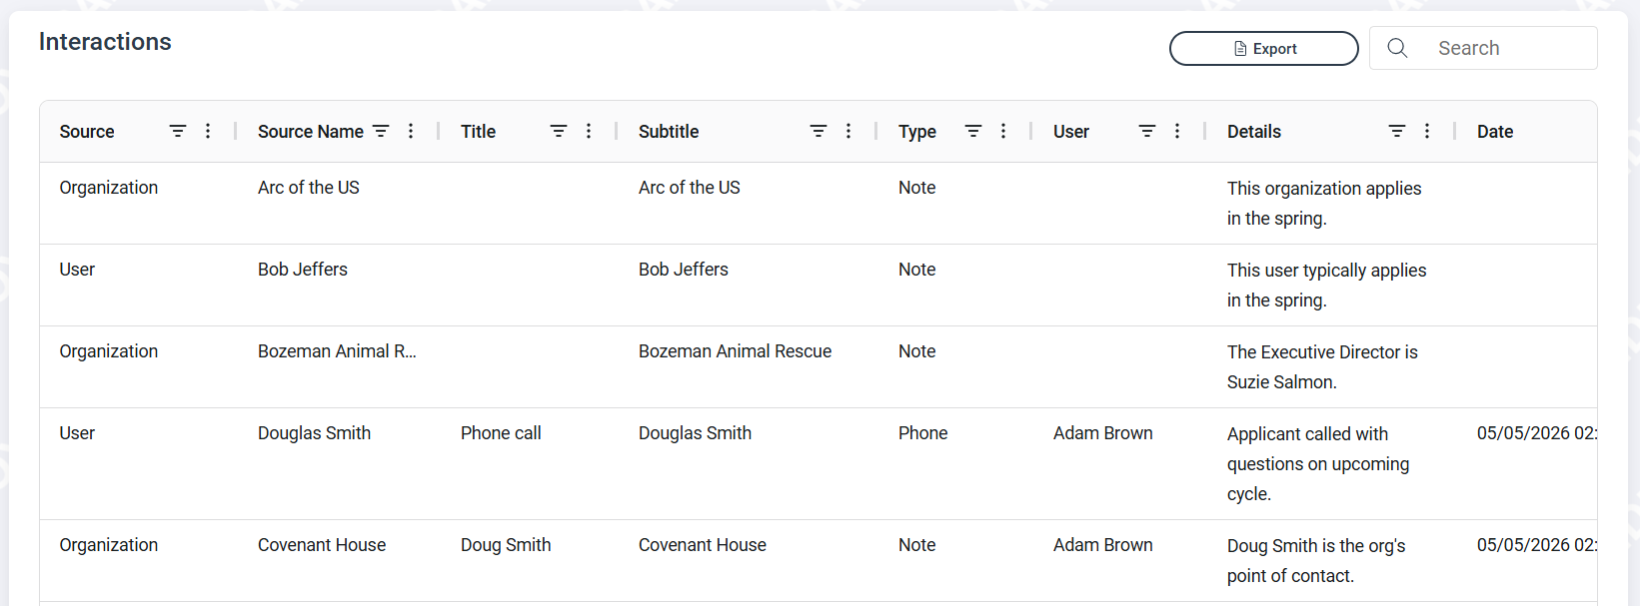Open the Title column options menu

pos(589,131)
